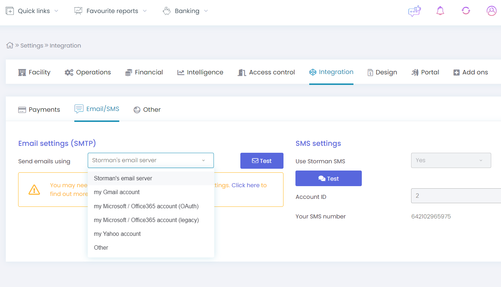Click the SMS number 642102965975
Image resolution: width=501 pixels, height=287 pixels.
tap(431, 217)
